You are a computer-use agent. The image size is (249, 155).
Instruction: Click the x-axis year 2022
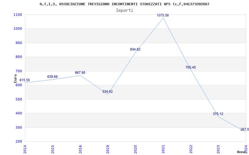(x=191, y=149)
